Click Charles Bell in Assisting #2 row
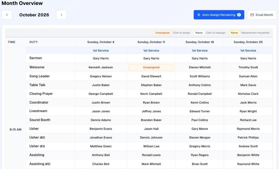The width and height of the screenshot is (279, 169). pyautogui.click(x=101, y=164)
